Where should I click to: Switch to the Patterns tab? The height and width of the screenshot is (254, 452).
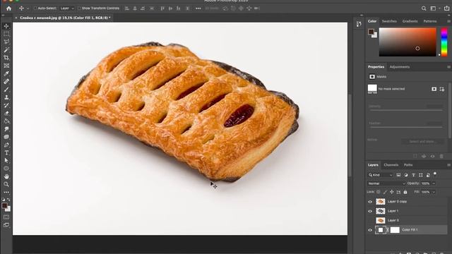coord(430,21)
